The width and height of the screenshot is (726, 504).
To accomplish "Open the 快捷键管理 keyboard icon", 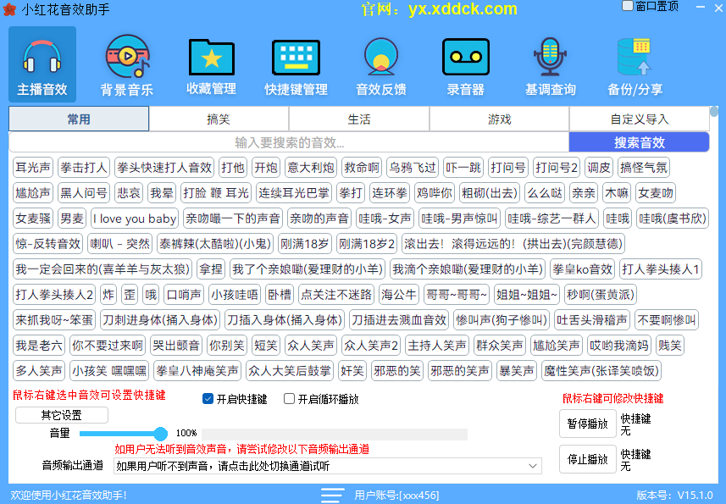I will [296, 58].
